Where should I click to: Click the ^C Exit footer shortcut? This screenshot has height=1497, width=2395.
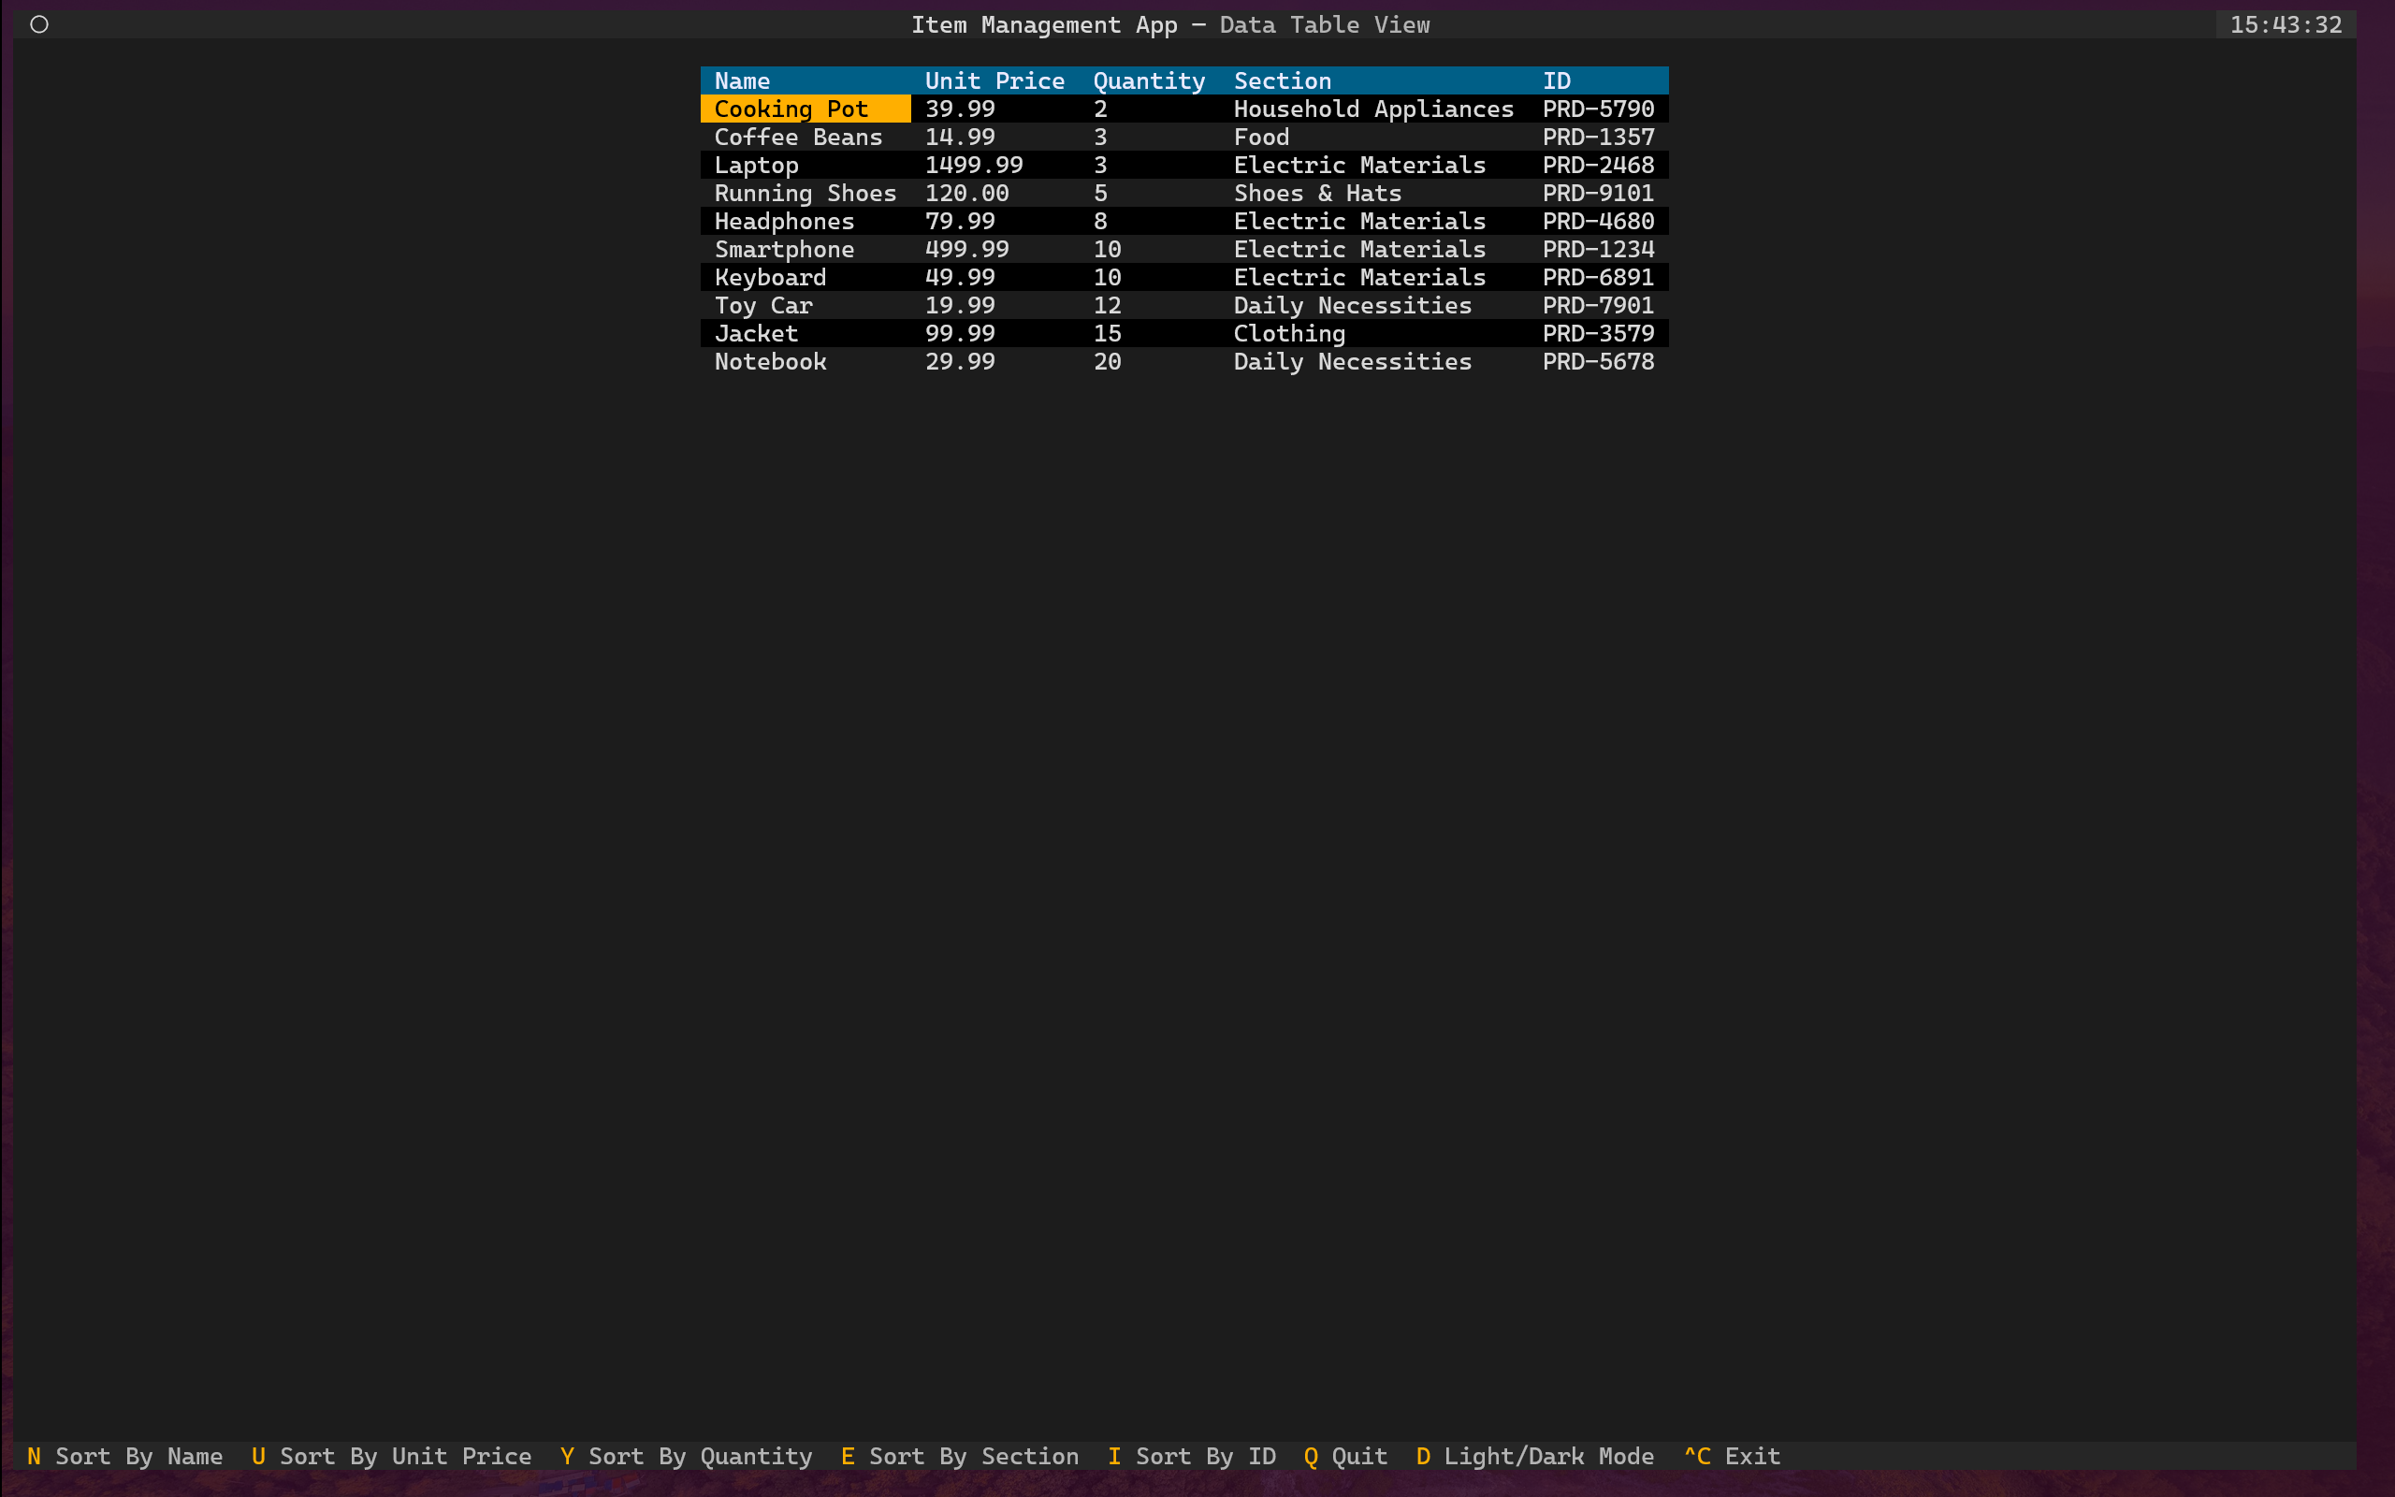coord(1732,1457)
